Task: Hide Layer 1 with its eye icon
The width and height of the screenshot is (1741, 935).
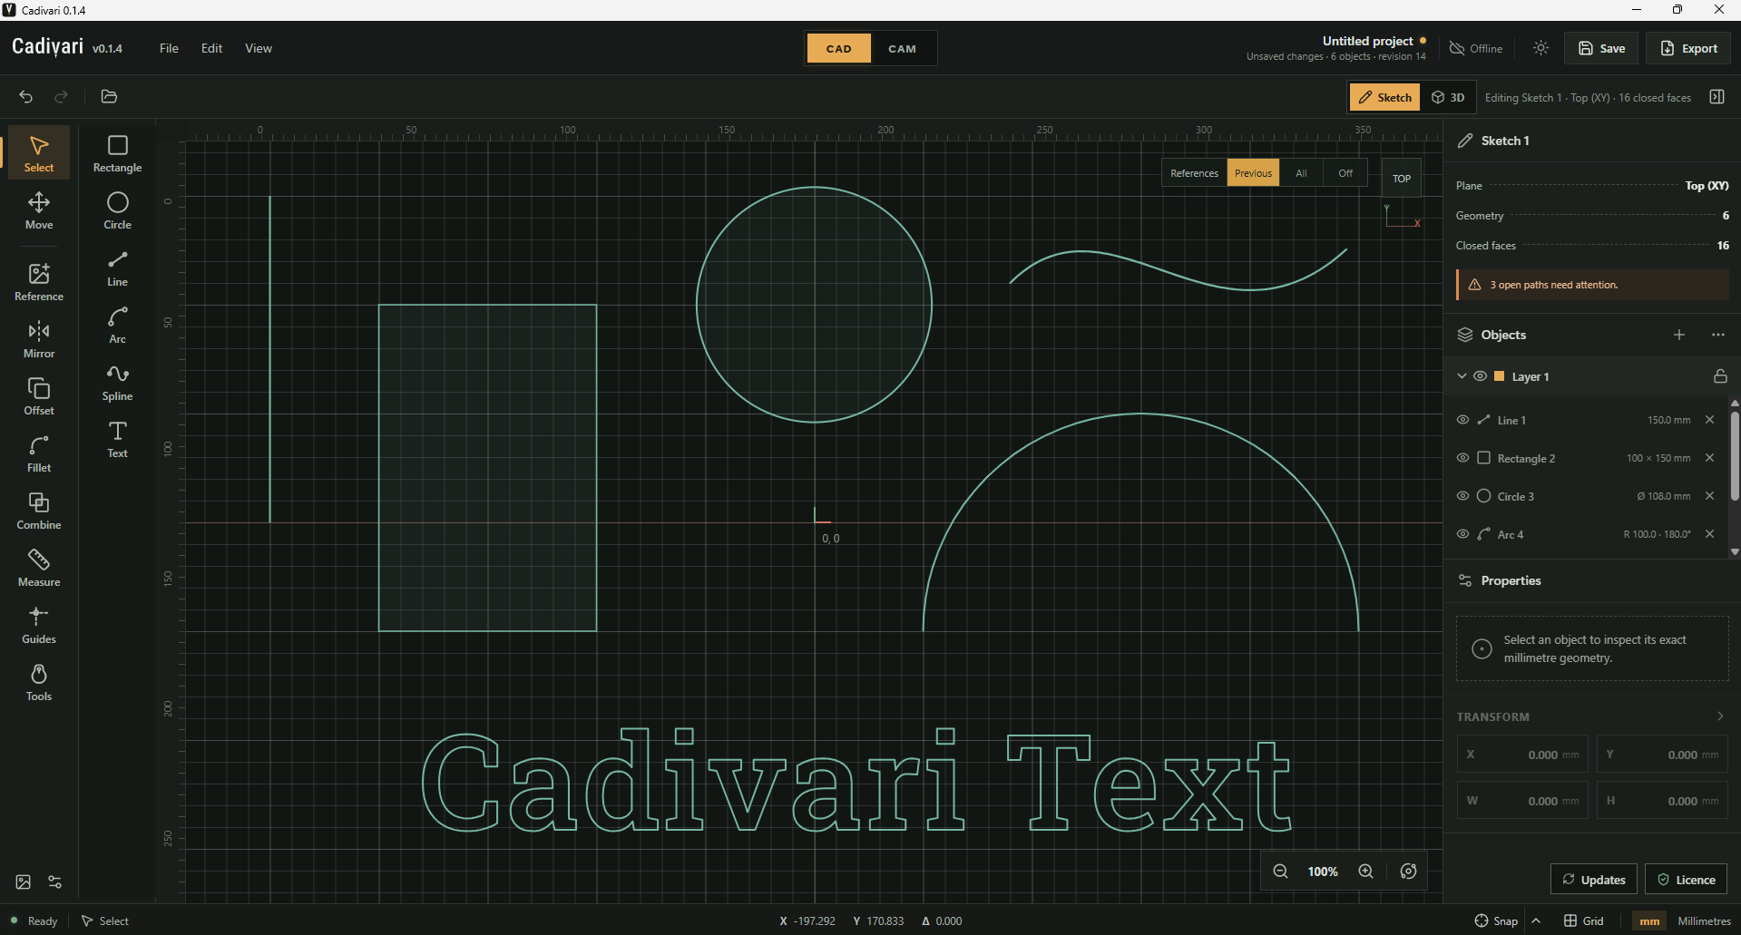Action: 1480,376
